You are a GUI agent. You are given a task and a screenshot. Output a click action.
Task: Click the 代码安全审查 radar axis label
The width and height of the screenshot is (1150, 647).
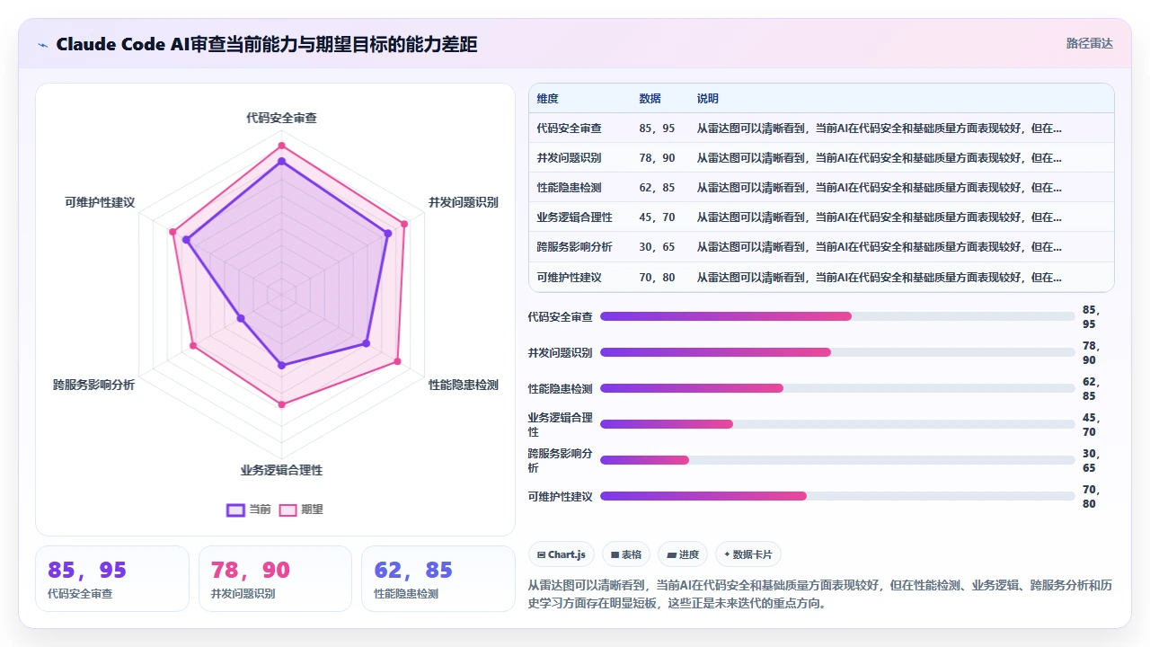click(281, 118)
